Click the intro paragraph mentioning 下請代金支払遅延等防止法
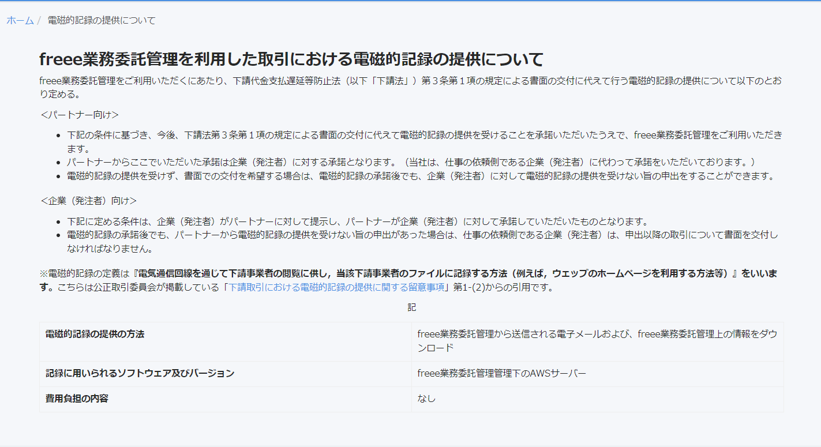 (x=411, y=87)
